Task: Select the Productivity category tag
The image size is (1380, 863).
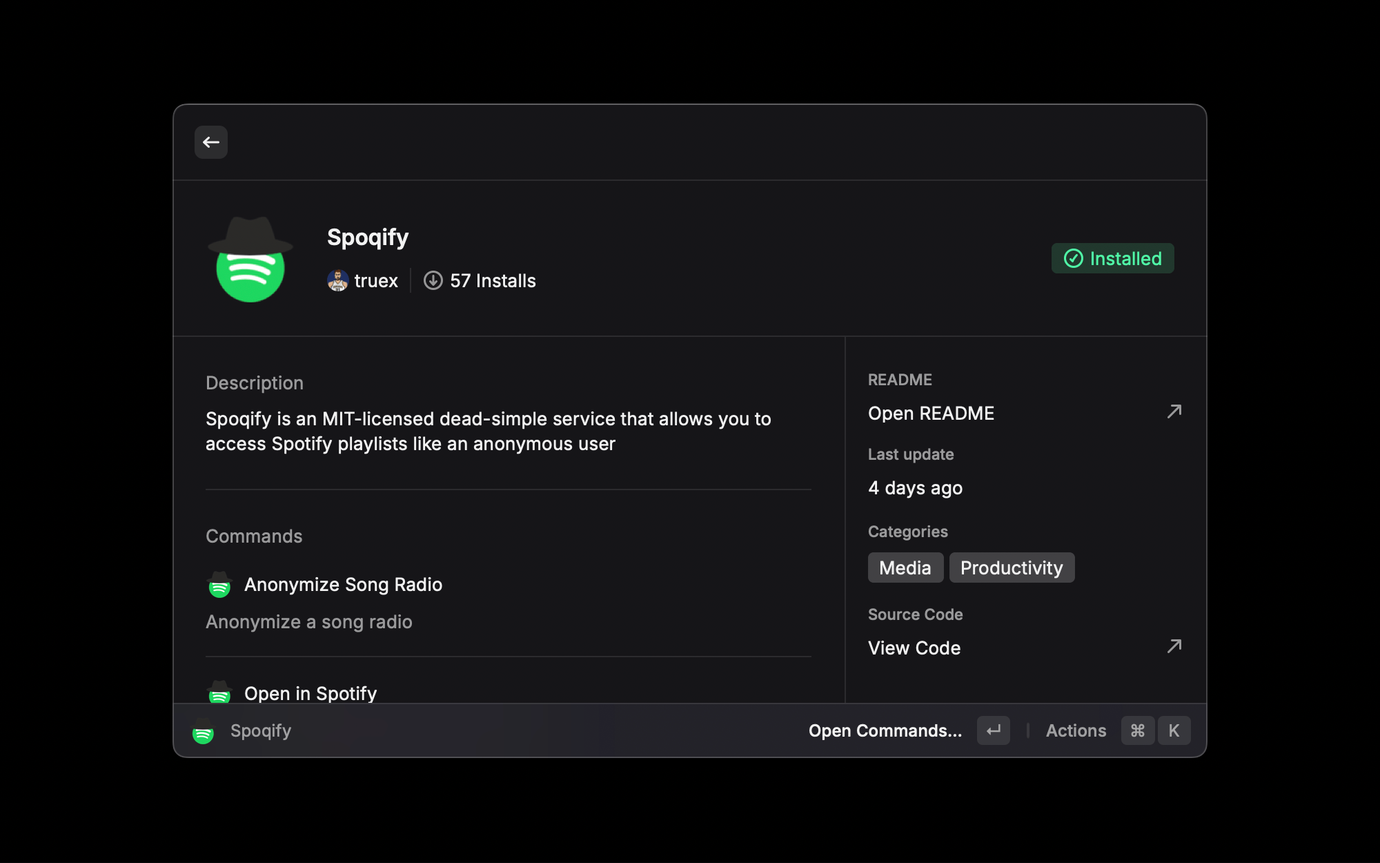Action: point(1012,568)
